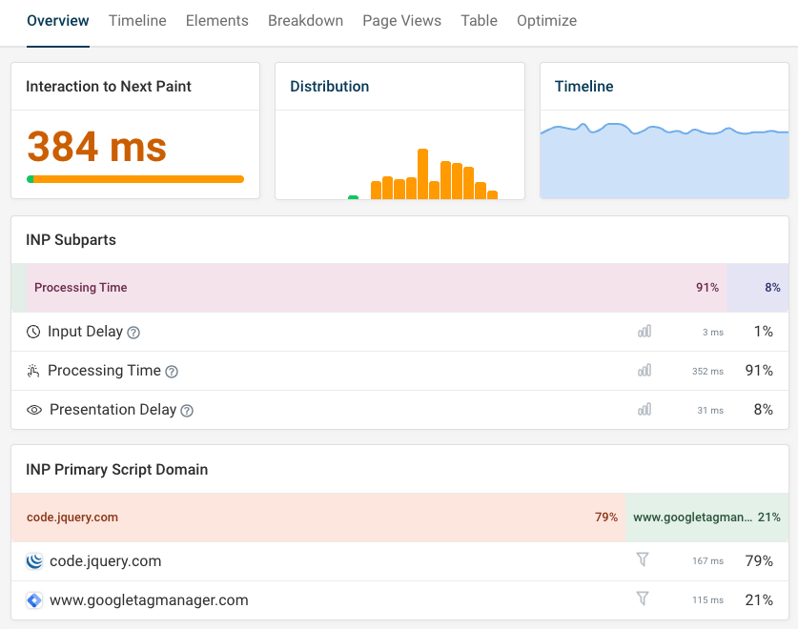Open the bar chart icon for Presentation Delay
The width and height of the screenshot is (798, 629).
pyautogui.click(x=645, y=410)
